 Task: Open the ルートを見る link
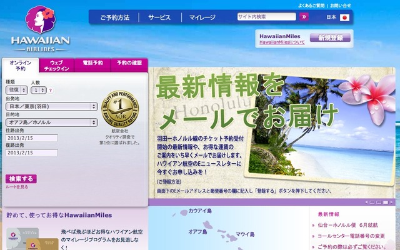pyautogui.click(x=17, y=187)
